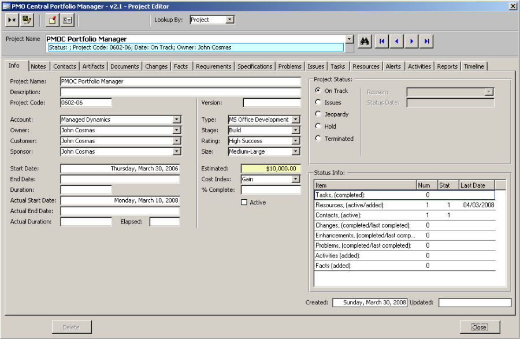Click the Project Code field
This screenshot has height=339, width=520.
coord(86,102)
